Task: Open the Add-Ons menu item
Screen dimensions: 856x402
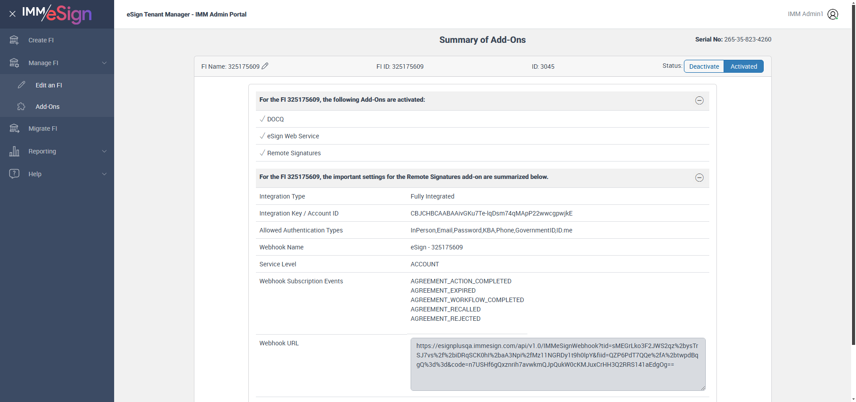Action: (48, 107)
